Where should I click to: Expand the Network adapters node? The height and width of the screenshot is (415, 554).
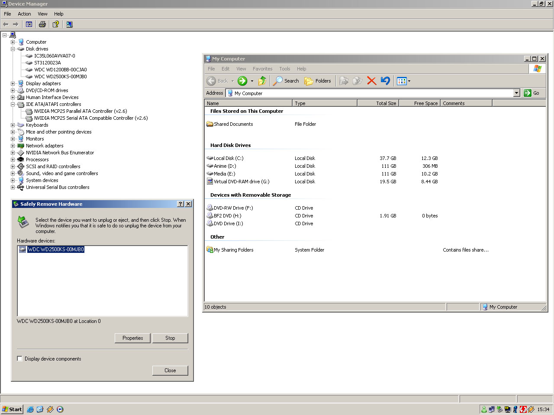point(13,146)
